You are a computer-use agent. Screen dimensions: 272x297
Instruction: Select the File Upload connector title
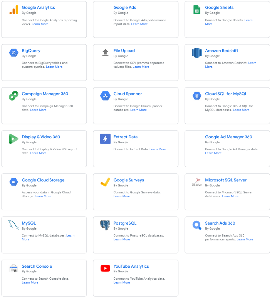click(x=124, y=50)
